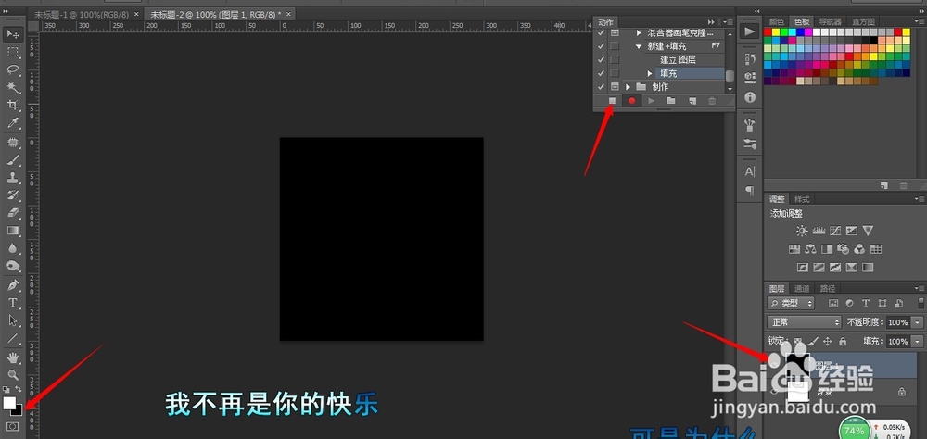Collapse the 新建+填充 action
927x439 pixels.
[639, 45]
